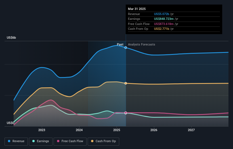Click the Analysts Forecasts label
The image size is (233, 149).
[141, 45]
